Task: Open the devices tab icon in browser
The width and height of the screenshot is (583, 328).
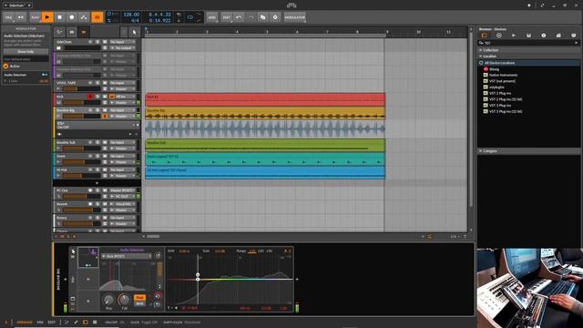Action: (x=484, y=36)
